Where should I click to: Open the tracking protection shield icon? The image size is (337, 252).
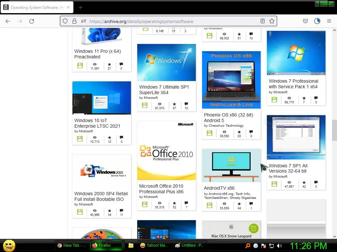(x=65, y=21)
